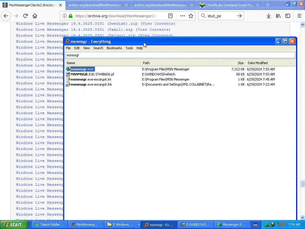Open Windows Live Messenger (Tamil).zip link
The image size is (305, 229).
click(x=74, y=30)
